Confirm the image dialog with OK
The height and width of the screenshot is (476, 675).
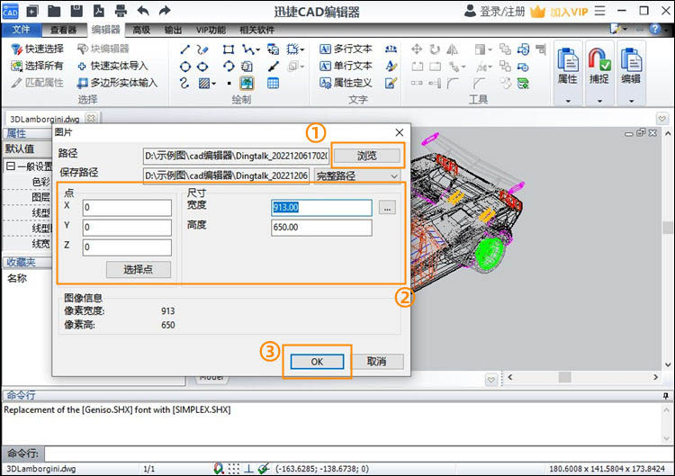[318, 362]
